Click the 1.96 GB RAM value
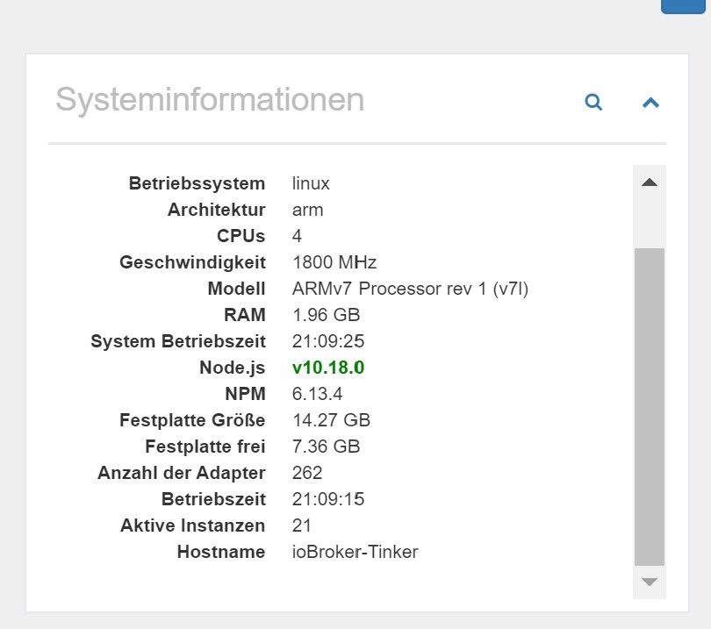The height and width of the screenshot is (629, 711). tap(326, 315)
